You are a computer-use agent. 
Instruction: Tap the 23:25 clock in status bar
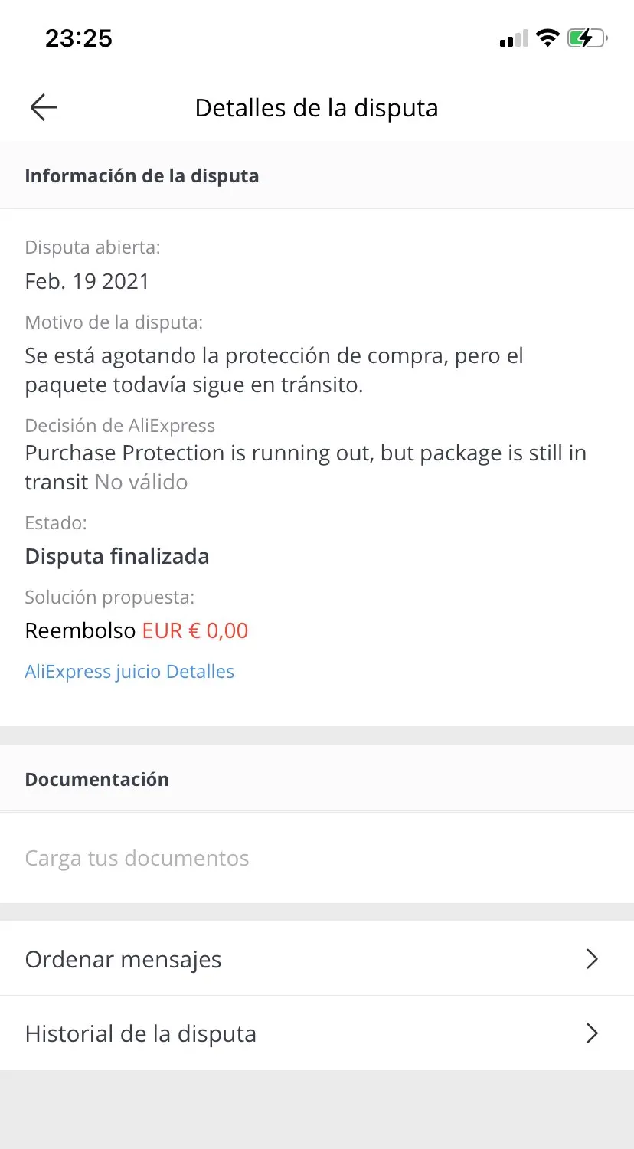pos(79,38)
